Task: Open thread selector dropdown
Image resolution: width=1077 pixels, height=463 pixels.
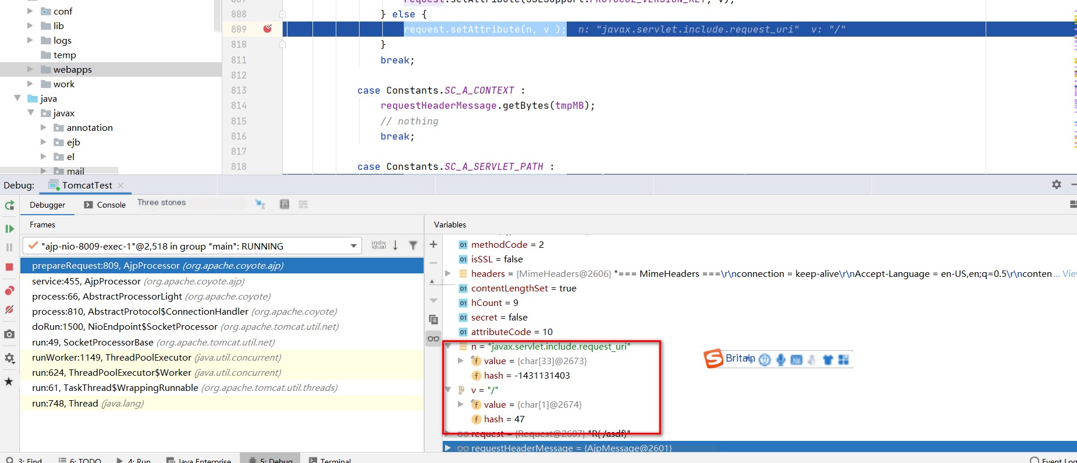Action: click(x=353, y=246)
